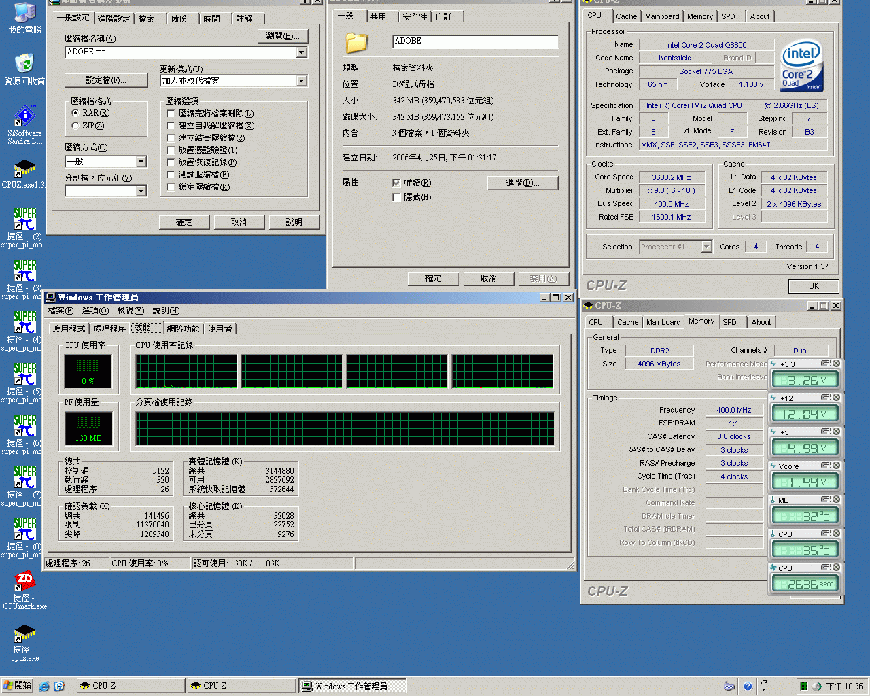Enable create self-extracting archive checkbox

(x=171, y=126)
